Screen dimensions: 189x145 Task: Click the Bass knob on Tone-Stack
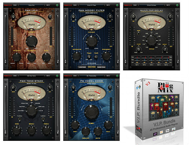[17, 131]
